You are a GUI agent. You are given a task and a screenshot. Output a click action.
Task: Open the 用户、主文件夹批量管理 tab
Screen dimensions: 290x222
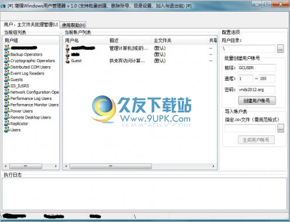[x=31, y=24]
